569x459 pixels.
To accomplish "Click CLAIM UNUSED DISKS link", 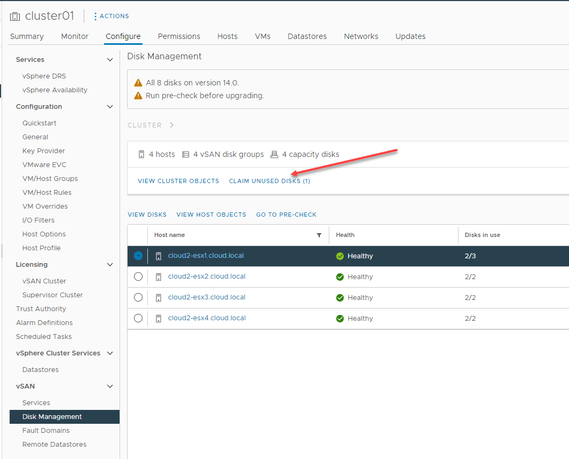I will click(270, 181).
